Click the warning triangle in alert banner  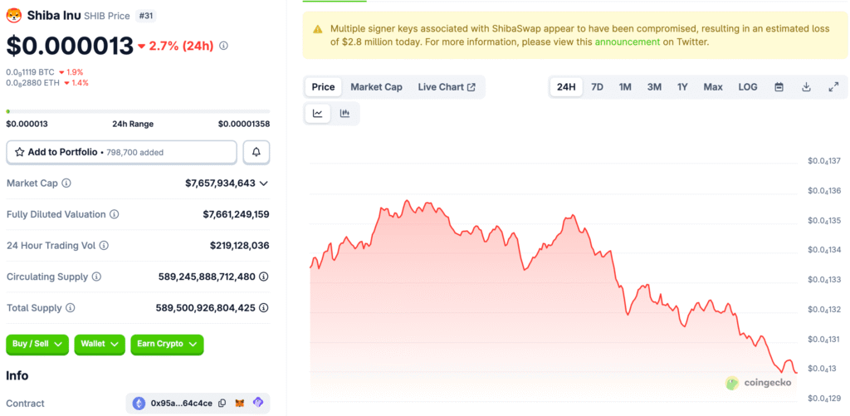[x=318, y=29]
